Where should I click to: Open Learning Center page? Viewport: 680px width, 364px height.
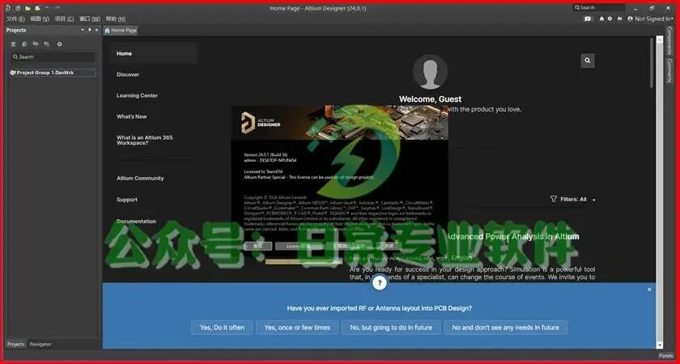[x=137, y=95]
